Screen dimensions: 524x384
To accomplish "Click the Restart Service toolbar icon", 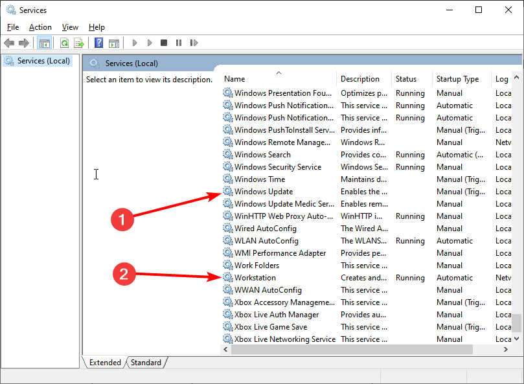I will pos(194,43).
